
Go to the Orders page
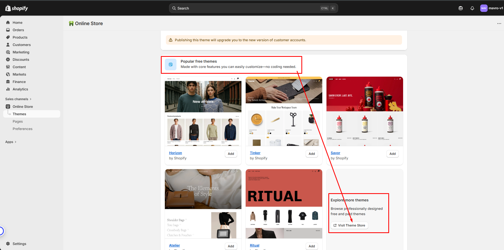18,30
